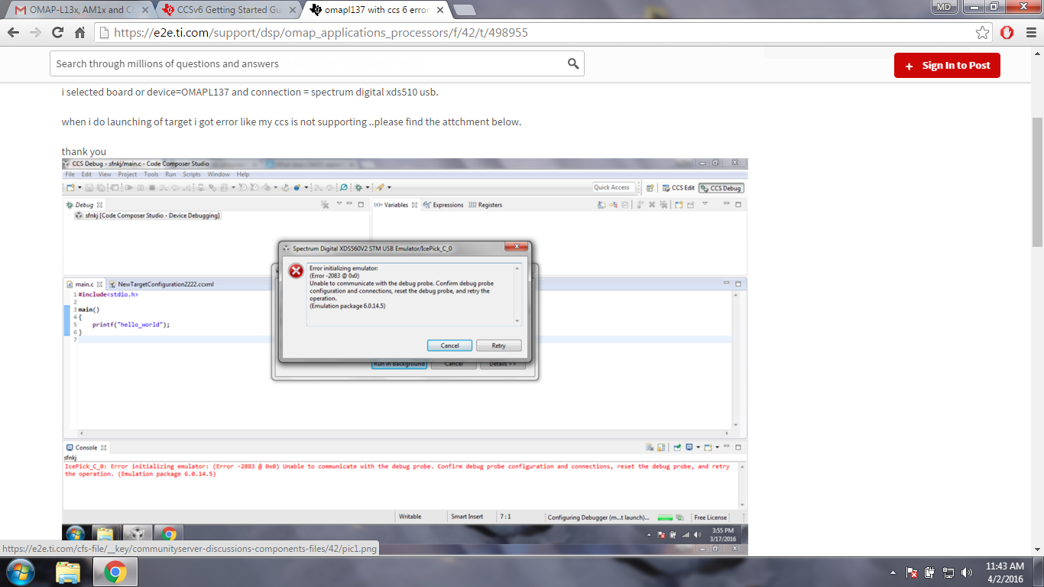Click the Variables tab in the embedded CCS screenshot

[x=394, y=205]
